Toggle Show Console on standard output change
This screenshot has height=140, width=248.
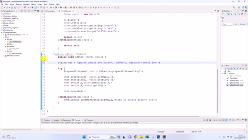tap(223, 120)
